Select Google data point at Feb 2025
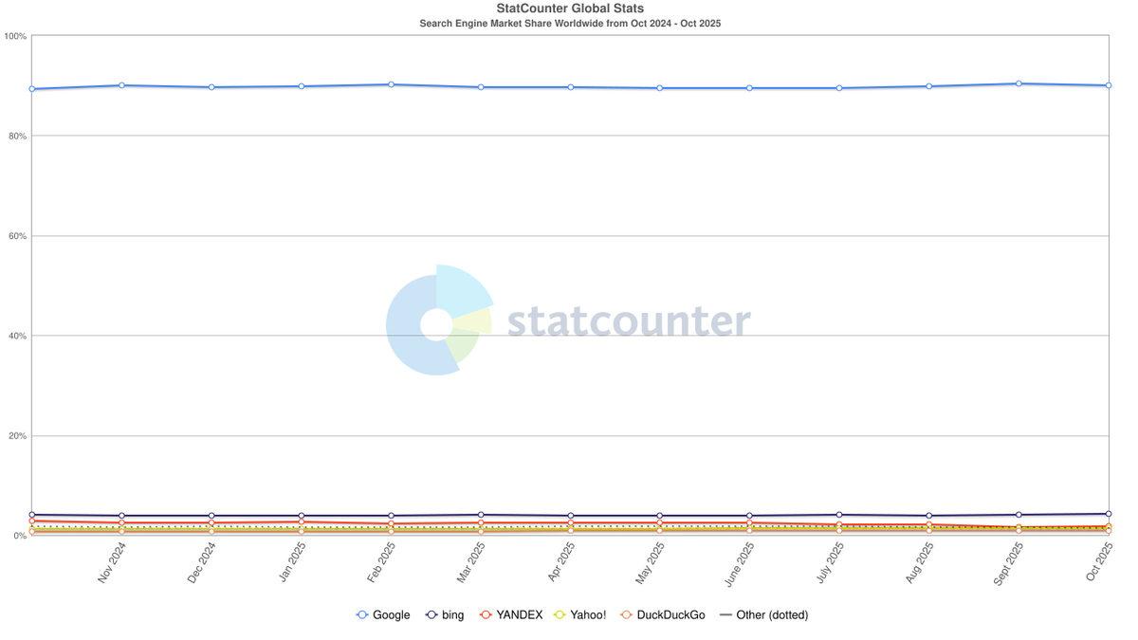This screenshot has height=640, width=1138. point(391,84)
